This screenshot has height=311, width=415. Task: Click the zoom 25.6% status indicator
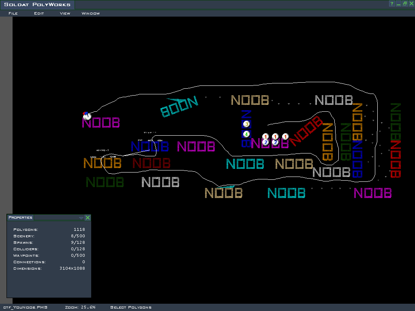(80, 307)
